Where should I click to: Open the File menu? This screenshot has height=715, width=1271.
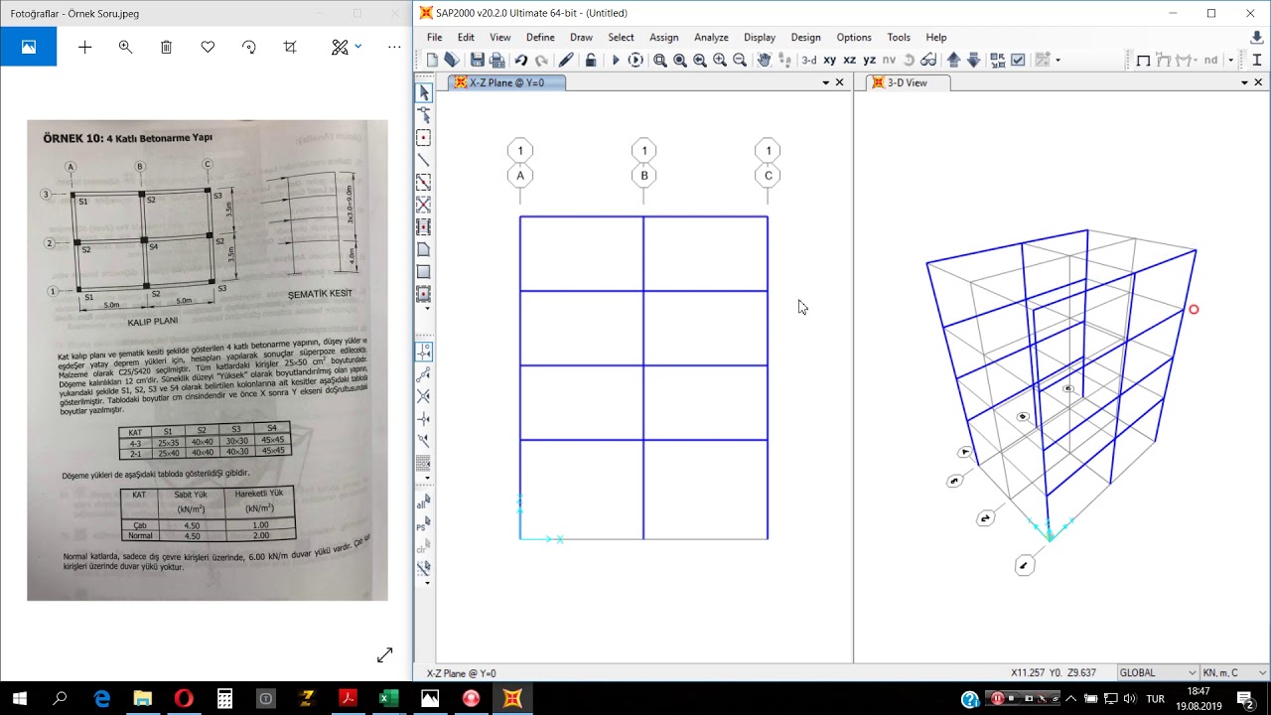(435, 37)
